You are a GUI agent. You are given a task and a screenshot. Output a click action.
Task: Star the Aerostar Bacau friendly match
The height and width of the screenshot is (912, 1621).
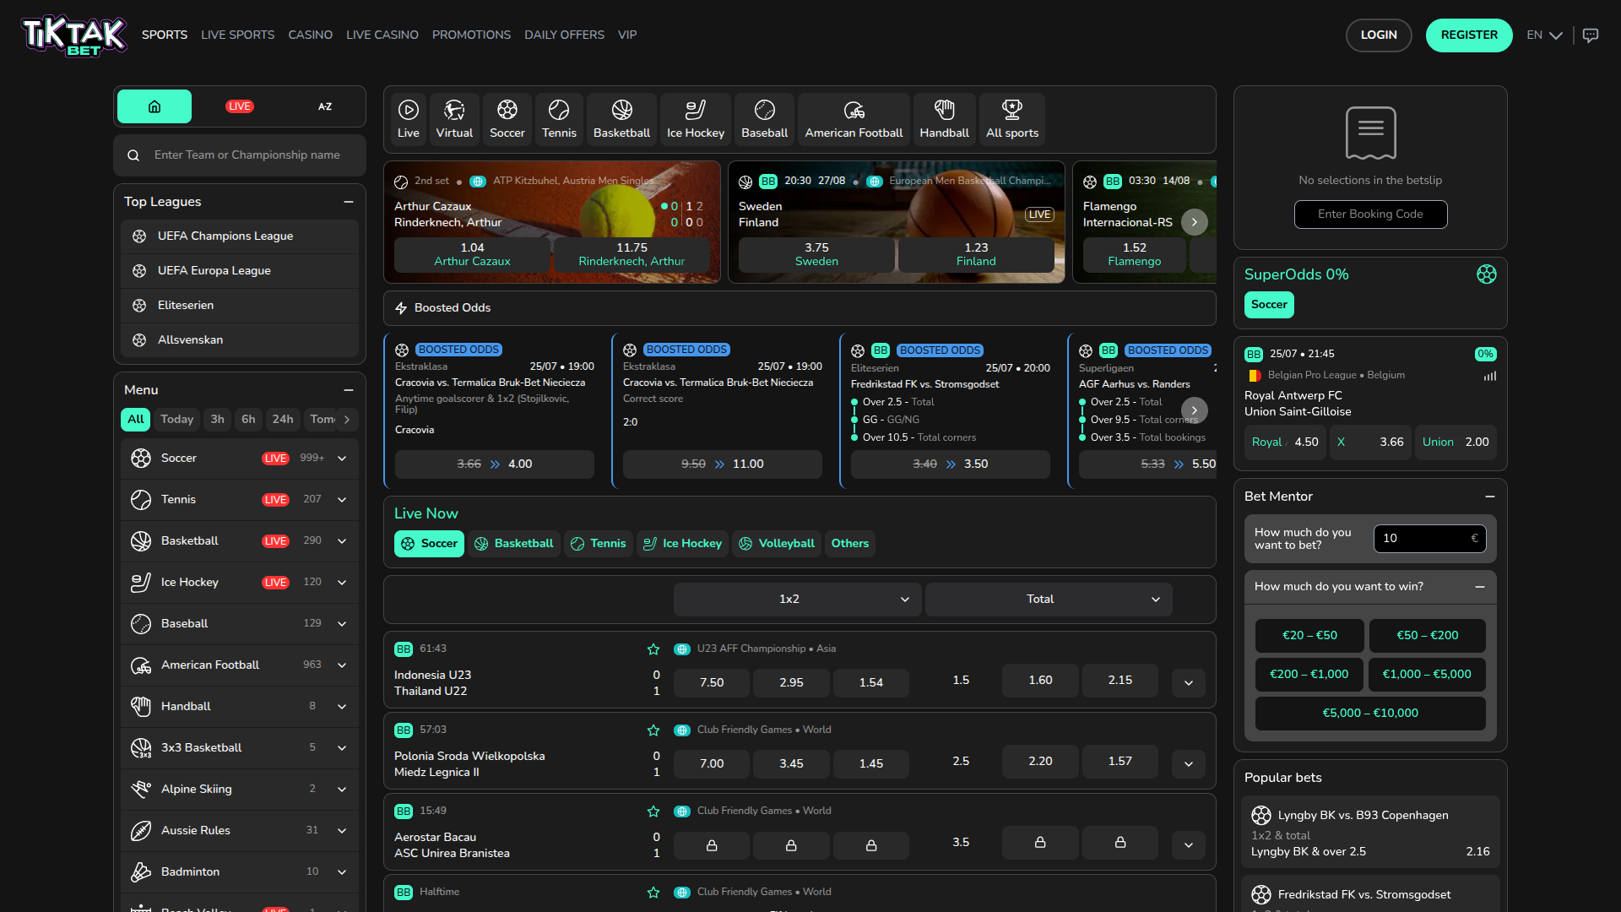click(x=653, y=812)
